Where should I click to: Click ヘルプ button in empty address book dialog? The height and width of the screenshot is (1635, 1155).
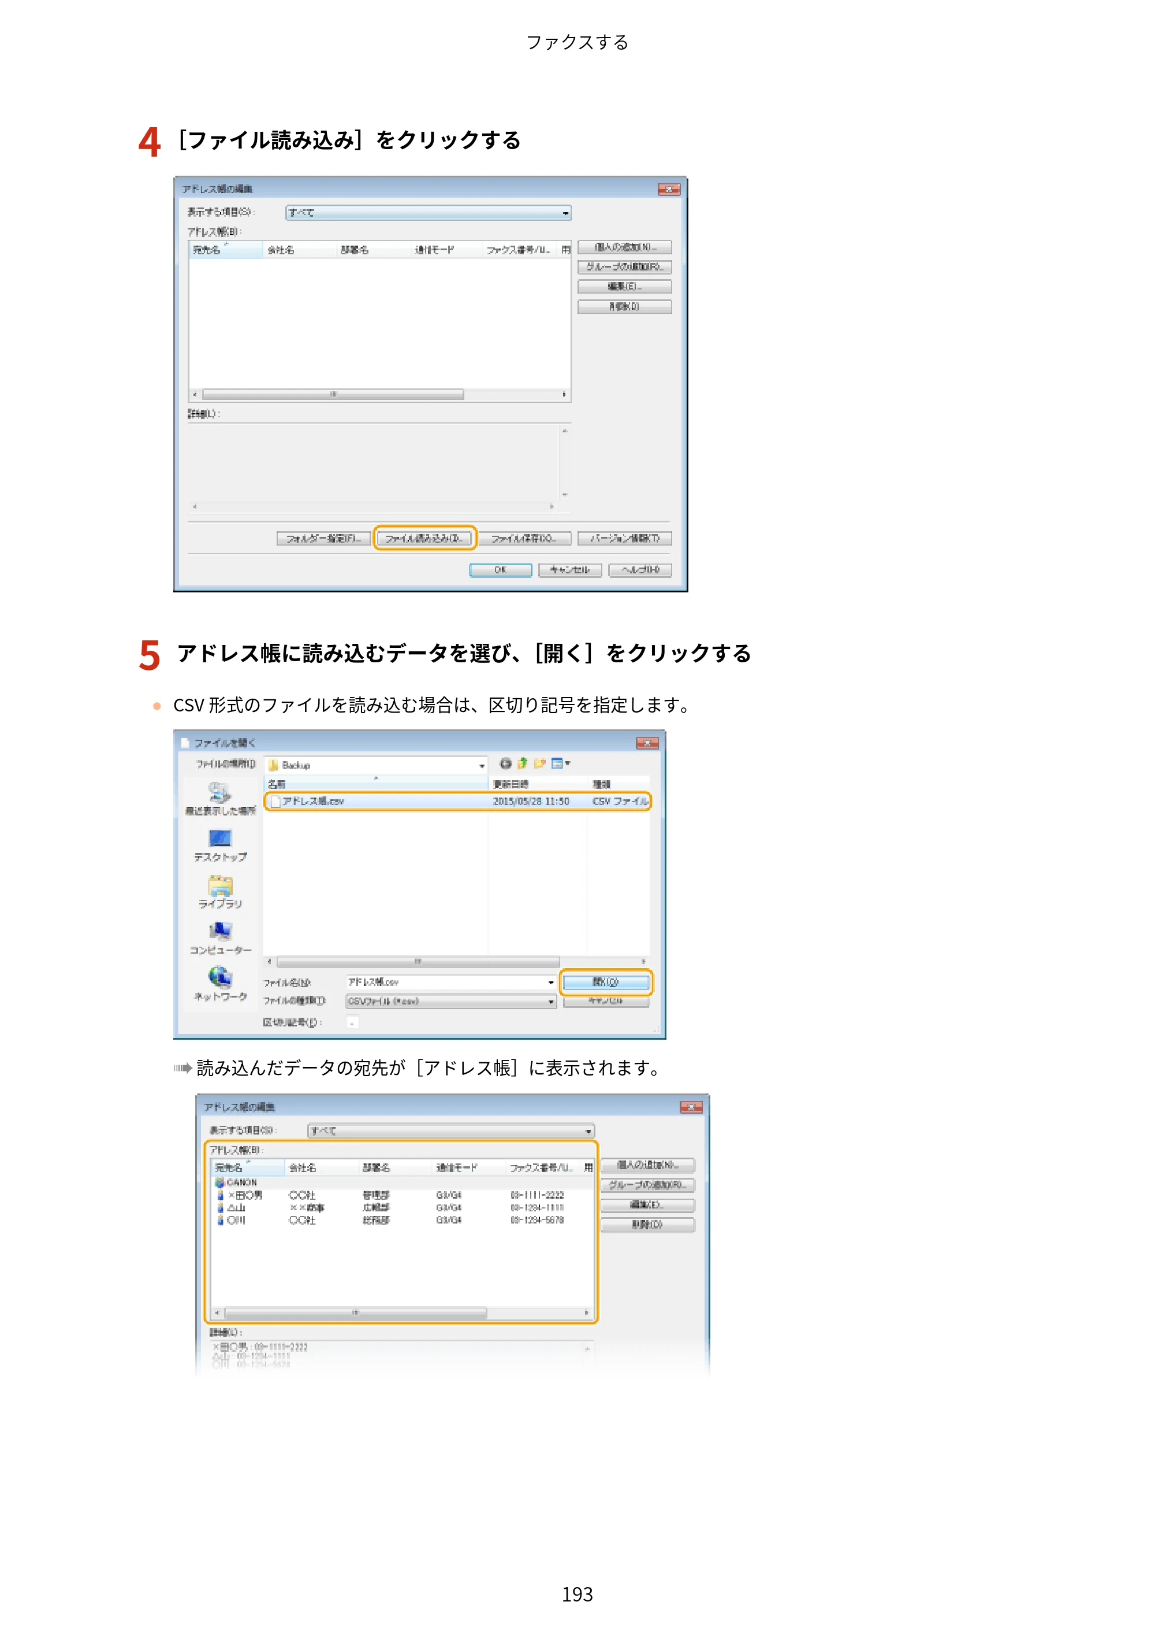click(640, 570)
